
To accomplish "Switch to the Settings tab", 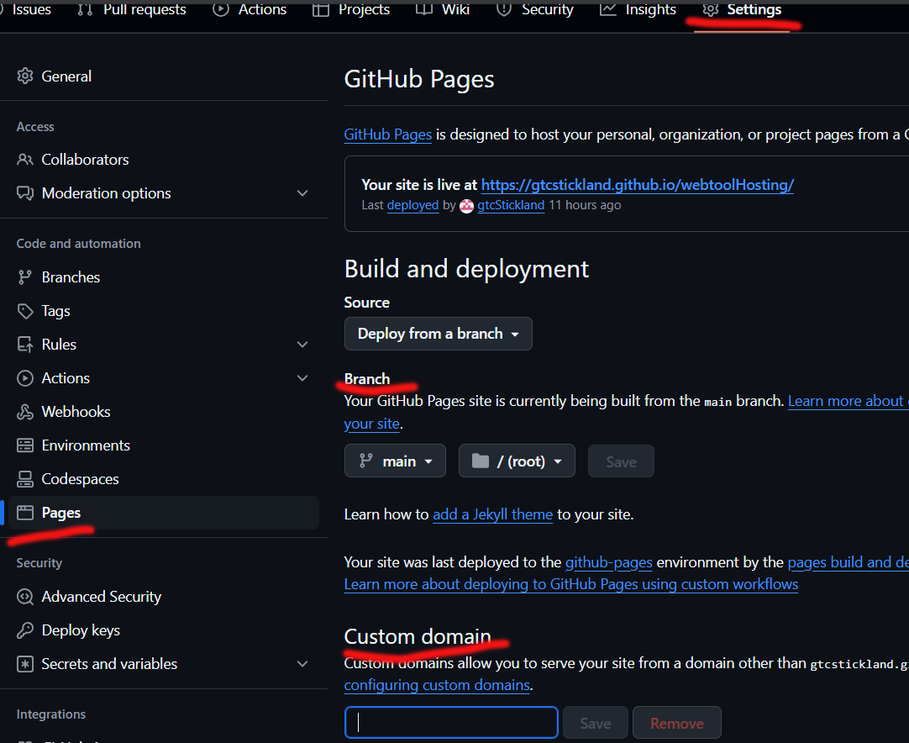I will [x=742, y=10].
